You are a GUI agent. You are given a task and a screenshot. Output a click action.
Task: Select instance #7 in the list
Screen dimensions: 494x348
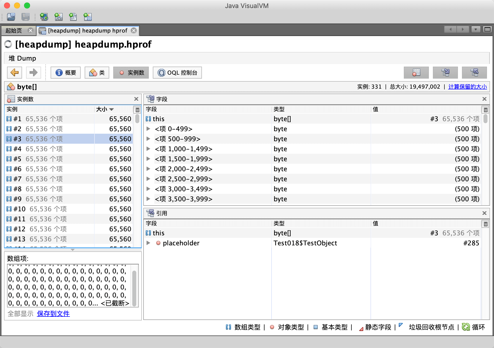point(69,179)
